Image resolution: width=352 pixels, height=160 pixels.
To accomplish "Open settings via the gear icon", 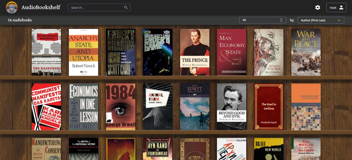I will (x=318, y=8).
